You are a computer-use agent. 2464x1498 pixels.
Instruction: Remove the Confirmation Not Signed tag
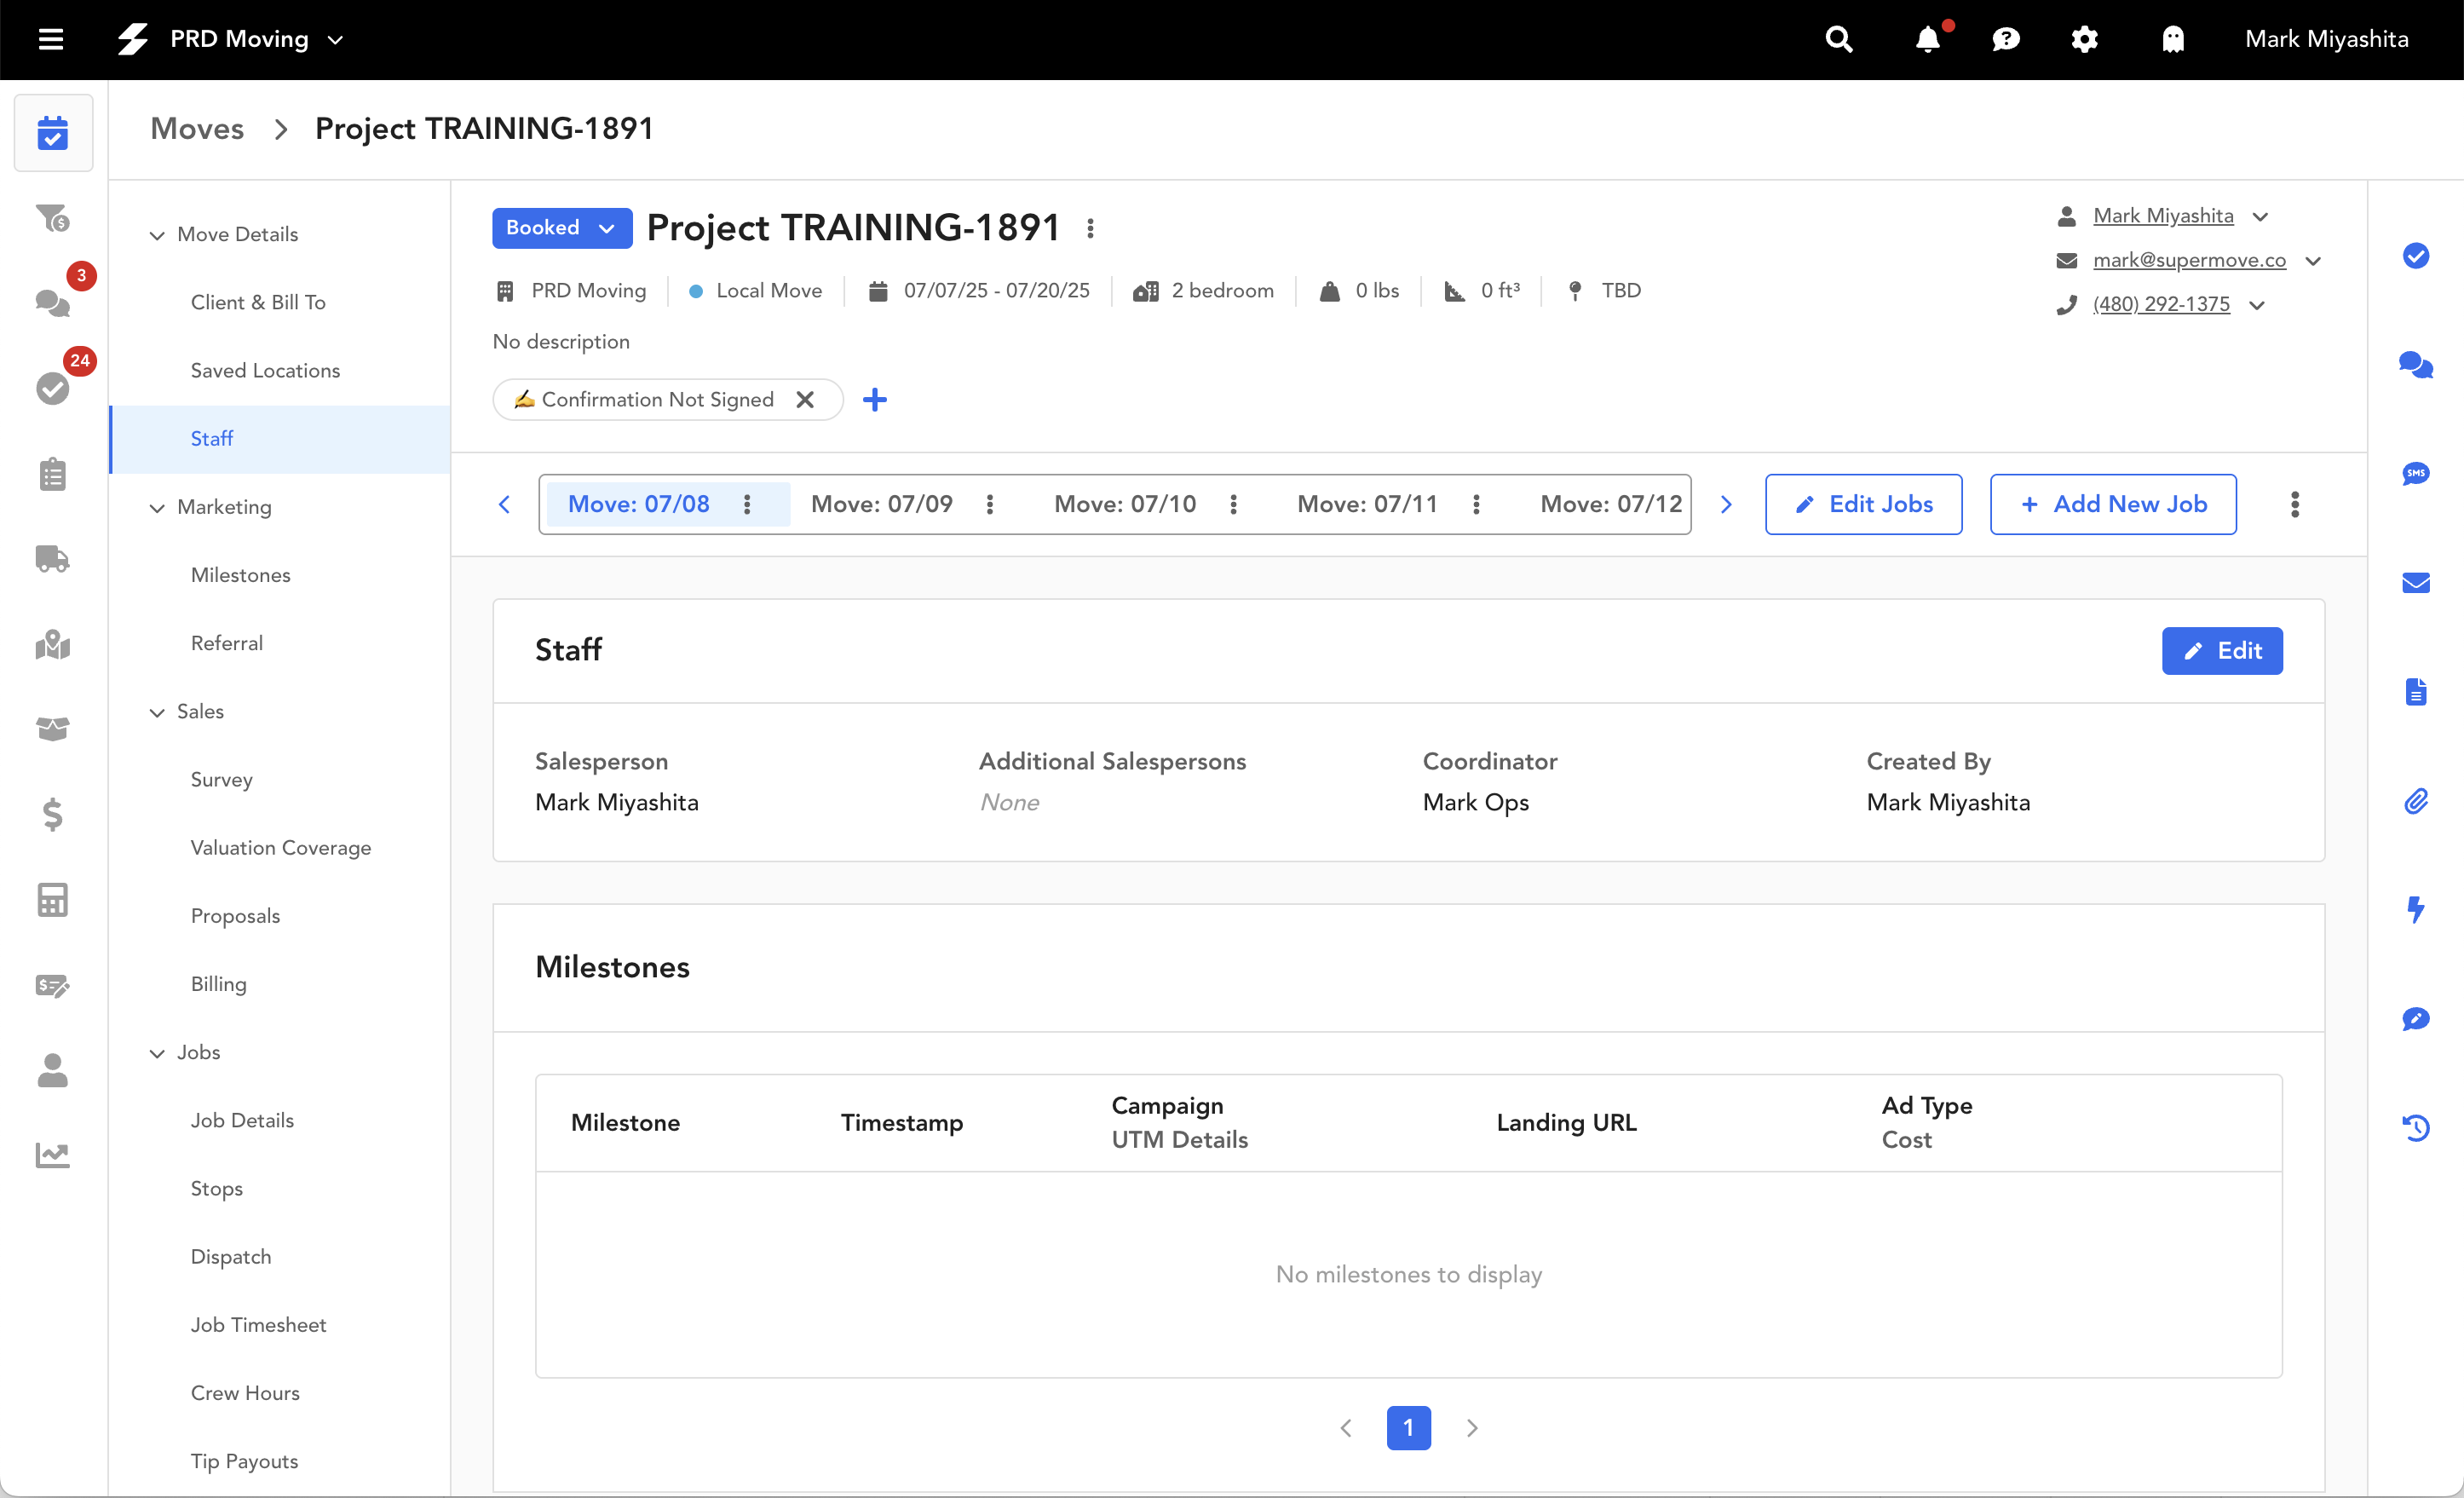805,400
